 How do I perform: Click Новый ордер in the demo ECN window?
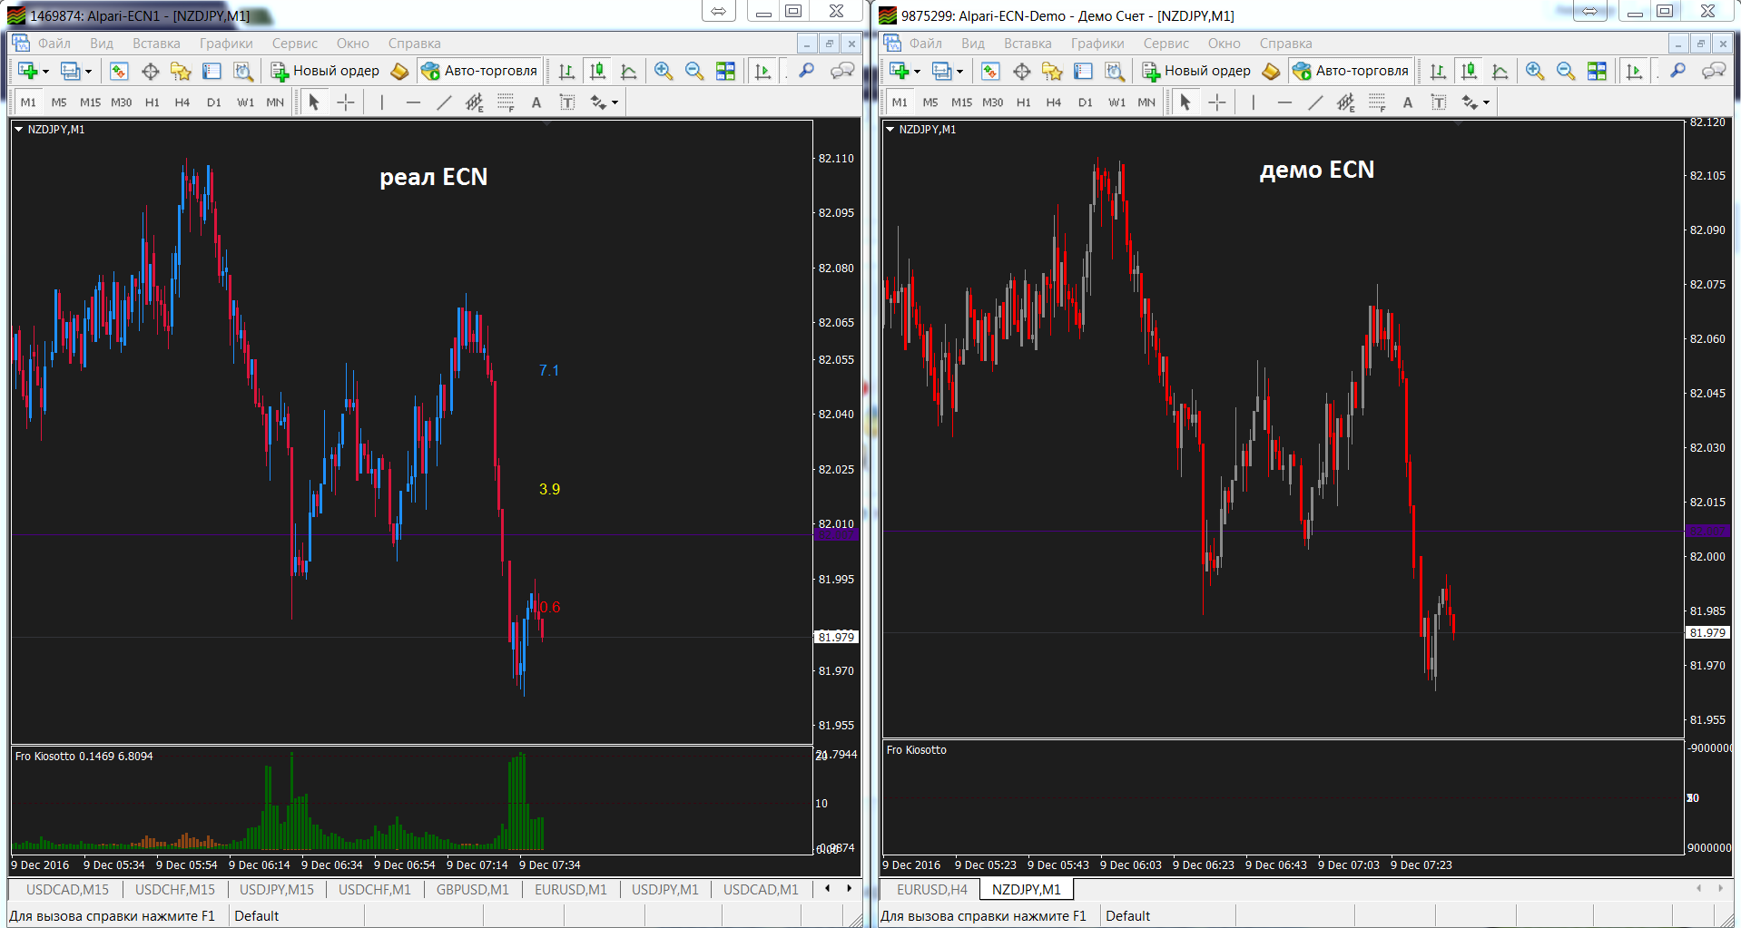[1196, 71]
